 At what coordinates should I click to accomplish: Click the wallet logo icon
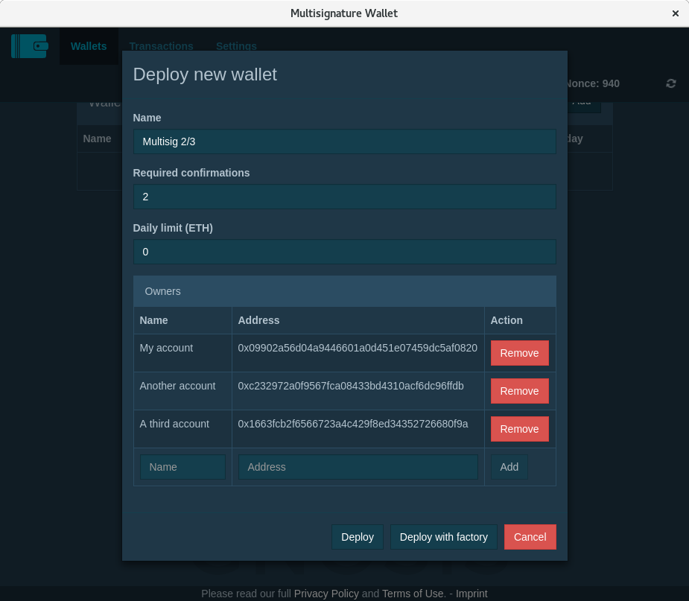point(30,46)
